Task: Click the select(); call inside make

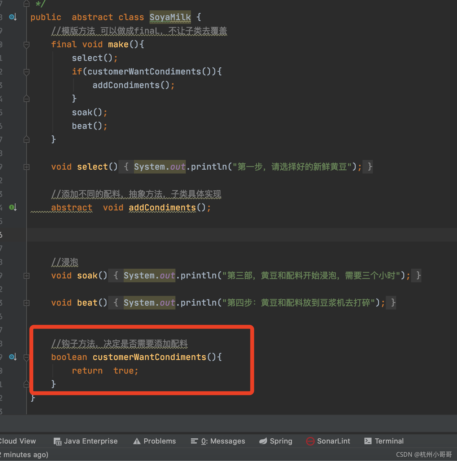Action: click(x=95, y=58)
